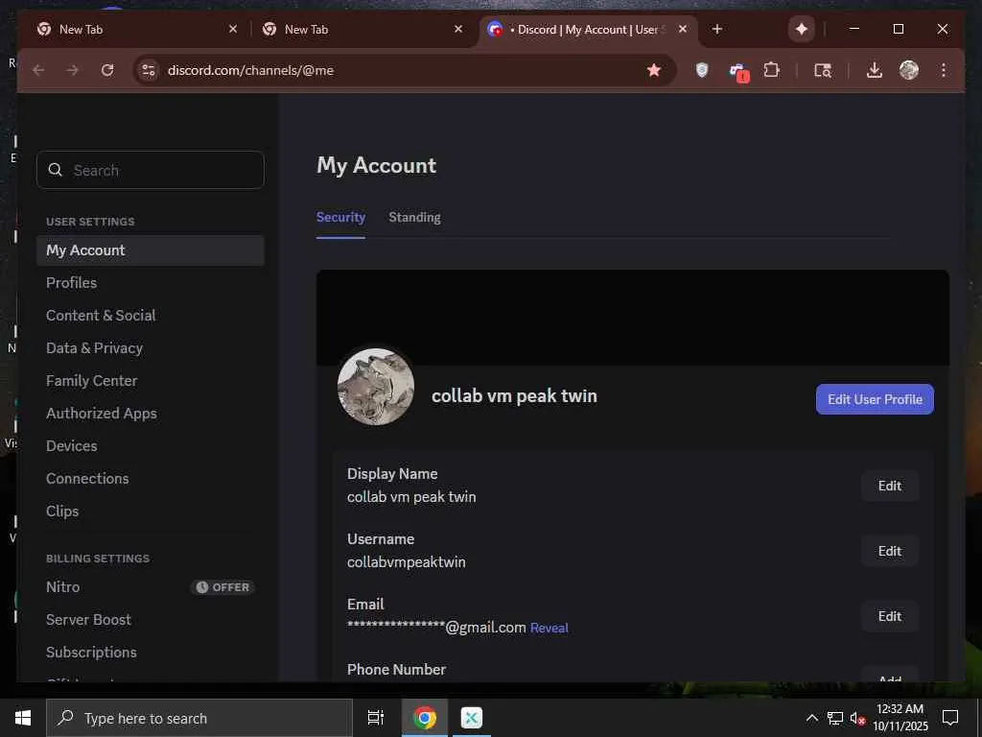Open Subscriptions settings
The image size is (982, 737).
[151, 653]
